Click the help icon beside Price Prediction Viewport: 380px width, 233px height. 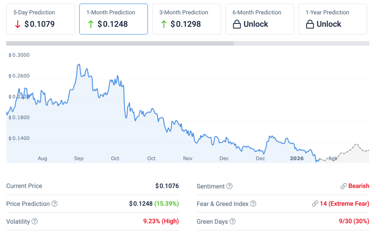(x=55, y=204)
